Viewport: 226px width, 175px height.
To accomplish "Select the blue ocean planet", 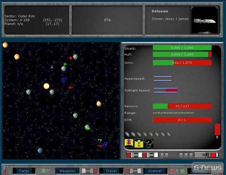I will pos(40,150).
